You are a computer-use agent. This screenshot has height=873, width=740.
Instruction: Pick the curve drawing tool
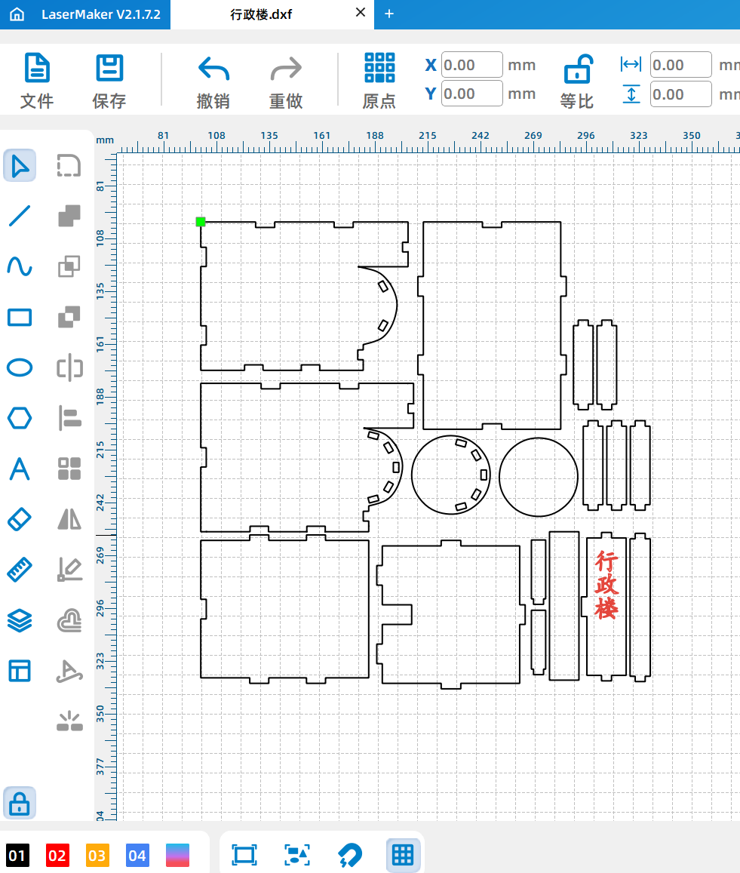(20, 266)
